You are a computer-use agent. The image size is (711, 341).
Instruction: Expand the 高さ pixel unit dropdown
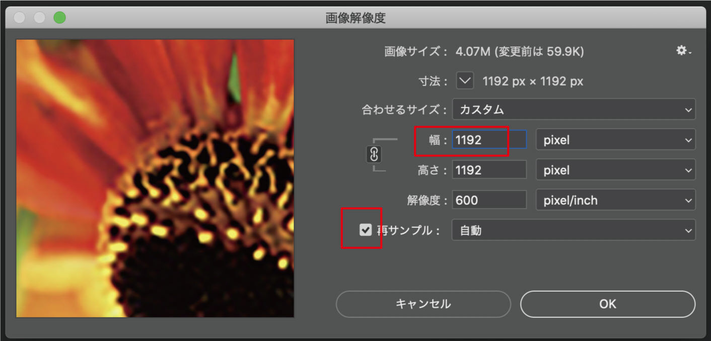click(615, 170)
